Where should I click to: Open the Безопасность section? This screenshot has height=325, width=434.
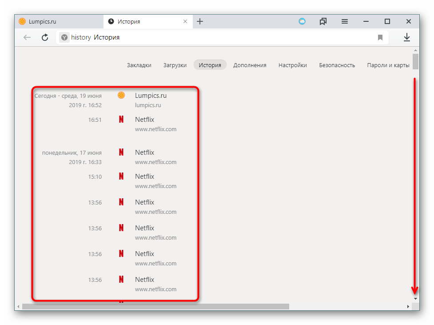point(337,65)
